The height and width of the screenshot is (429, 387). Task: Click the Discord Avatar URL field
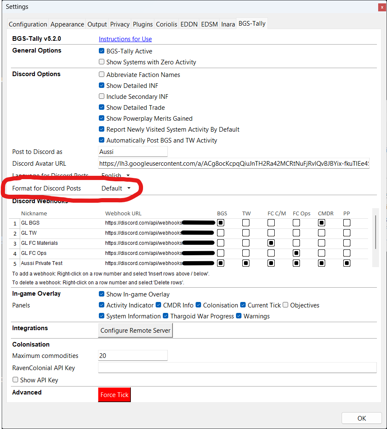(x=234, y=163)
